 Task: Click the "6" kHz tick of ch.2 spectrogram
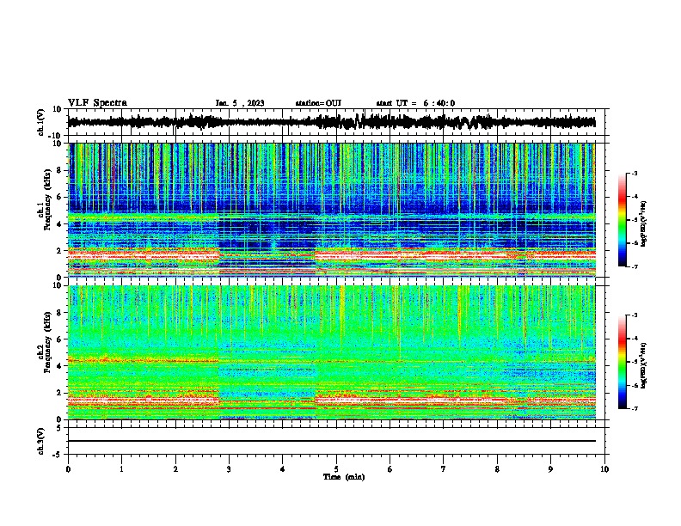60,339
